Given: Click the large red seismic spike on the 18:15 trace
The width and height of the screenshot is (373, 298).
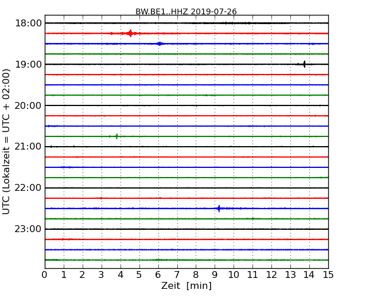Looking at the screenshot, I should (x=130, y=33).
